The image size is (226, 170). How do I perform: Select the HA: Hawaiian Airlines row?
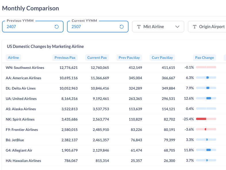coord(114,161)
